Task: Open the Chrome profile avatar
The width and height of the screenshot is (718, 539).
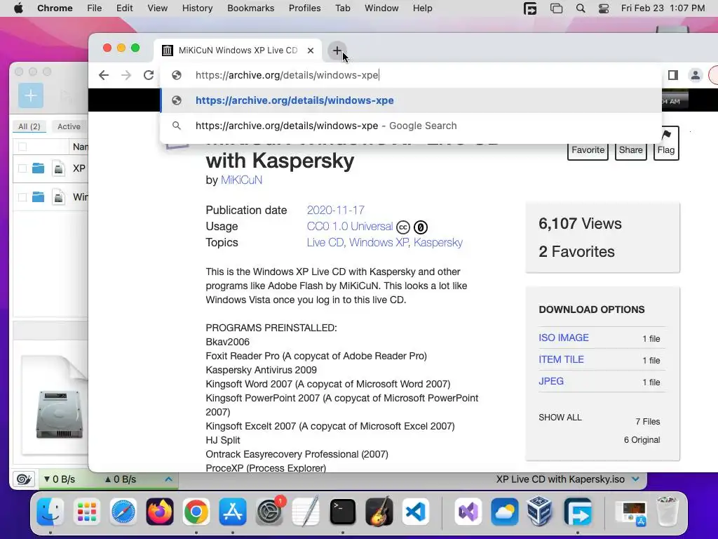Action: tap(695, 75)
